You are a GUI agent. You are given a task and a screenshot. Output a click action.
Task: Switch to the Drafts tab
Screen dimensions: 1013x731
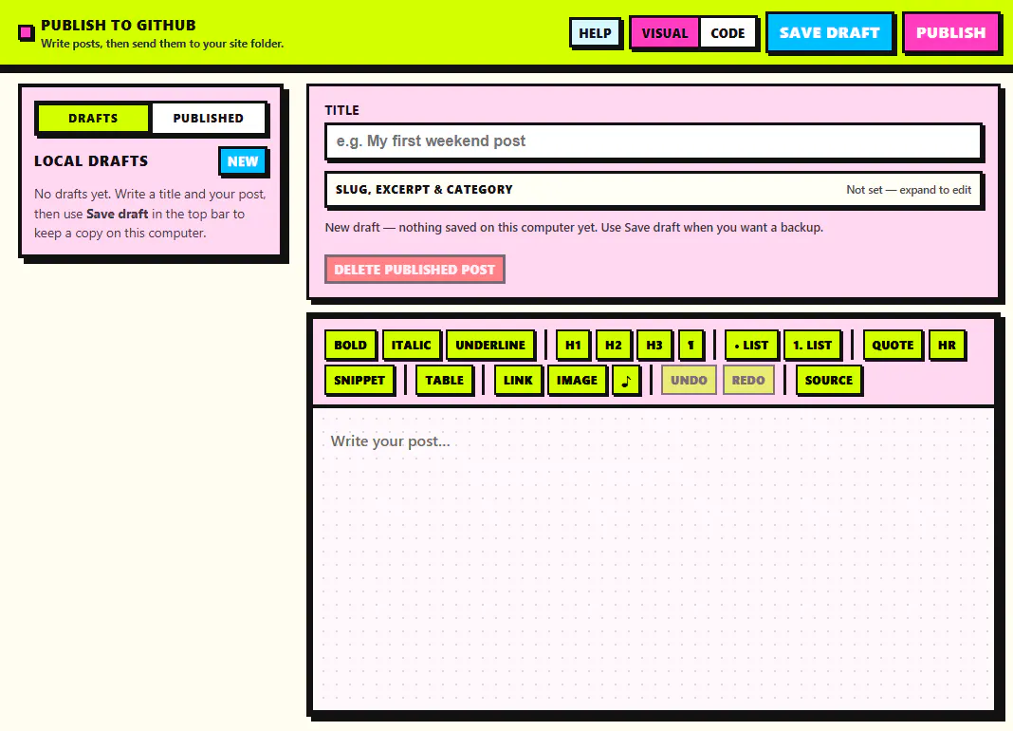tap(93, 119)
